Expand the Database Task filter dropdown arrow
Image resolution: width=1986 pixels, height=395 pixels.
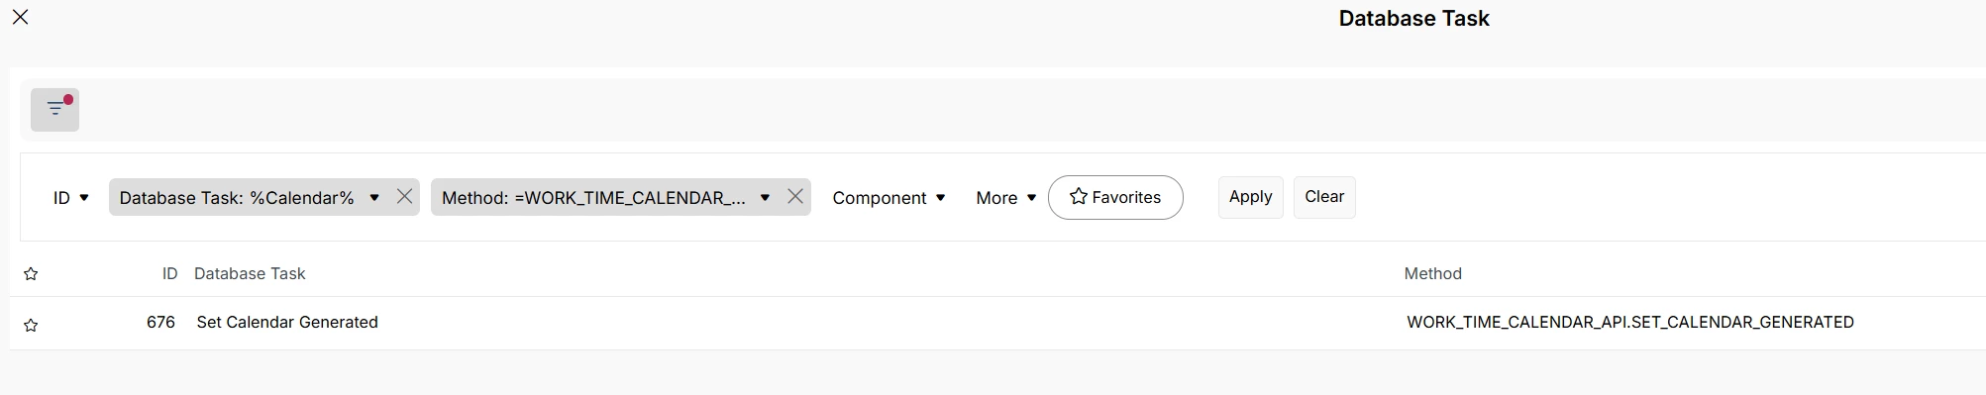point(374,198)
